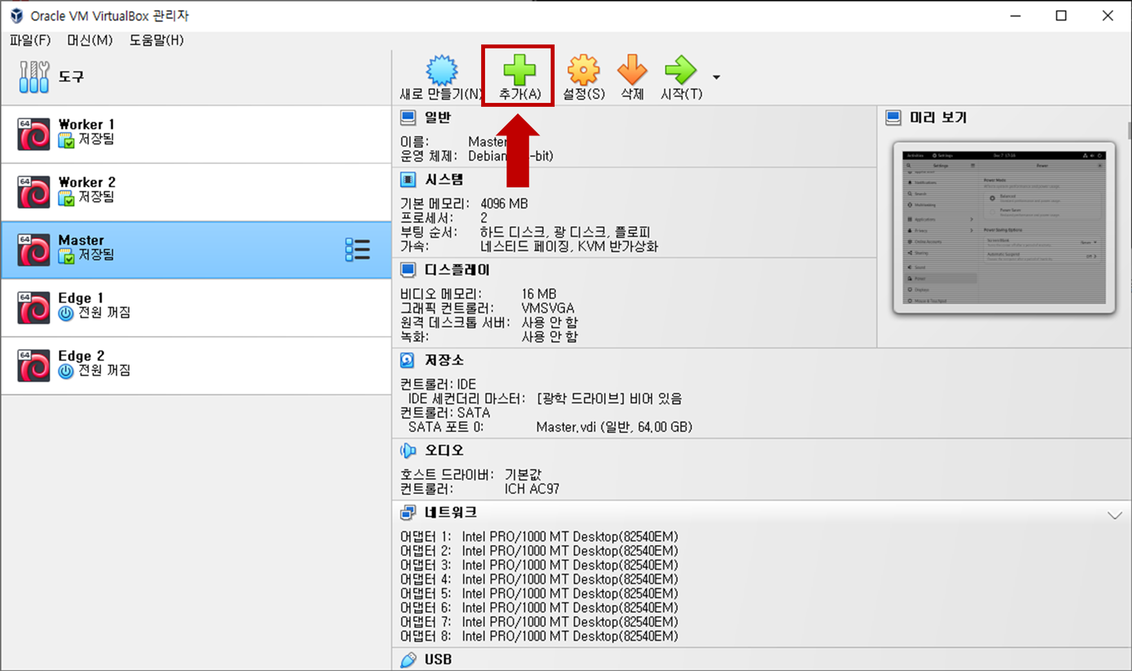
Task: Select the Master virtual machine
Action: pyautogui.click(x=196, y=250)
